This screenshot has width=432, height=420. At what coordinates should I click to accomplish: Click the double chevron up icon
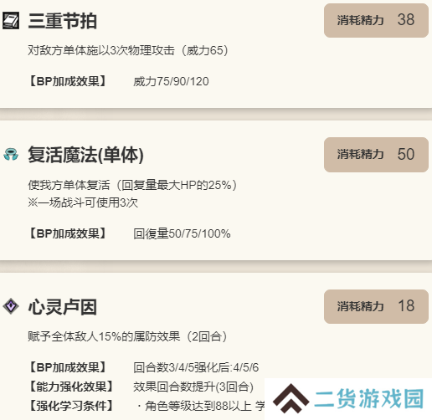coord(291,398)
